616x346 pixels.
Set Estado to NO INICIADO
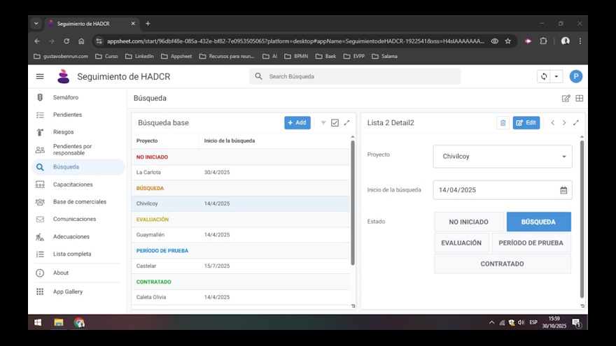pos(468,222)
